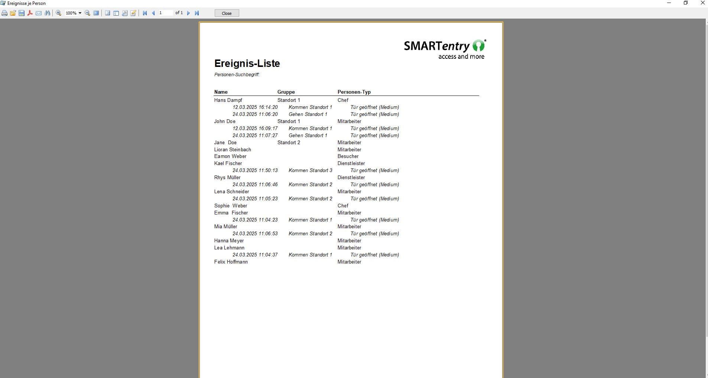Image resolution: width=708 pixels, height=378 pixels.
Task: Email the report
Action: [39, 13]
